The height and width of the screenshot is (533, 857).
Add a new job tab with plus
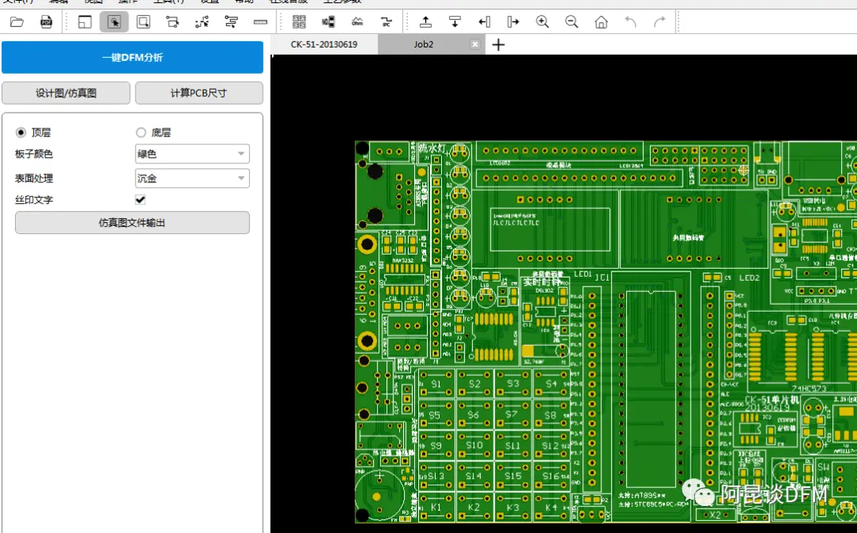[498, 44]
